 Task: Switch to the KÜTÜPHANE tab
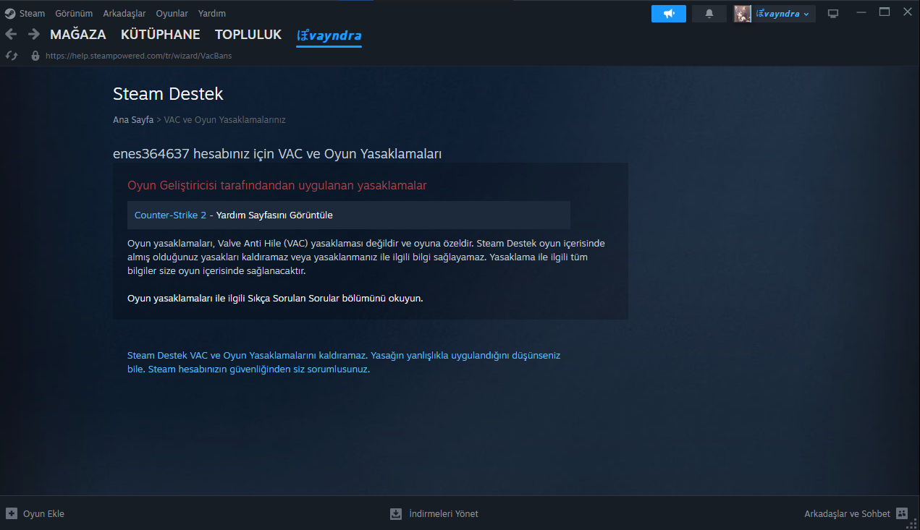coord(161,35)
